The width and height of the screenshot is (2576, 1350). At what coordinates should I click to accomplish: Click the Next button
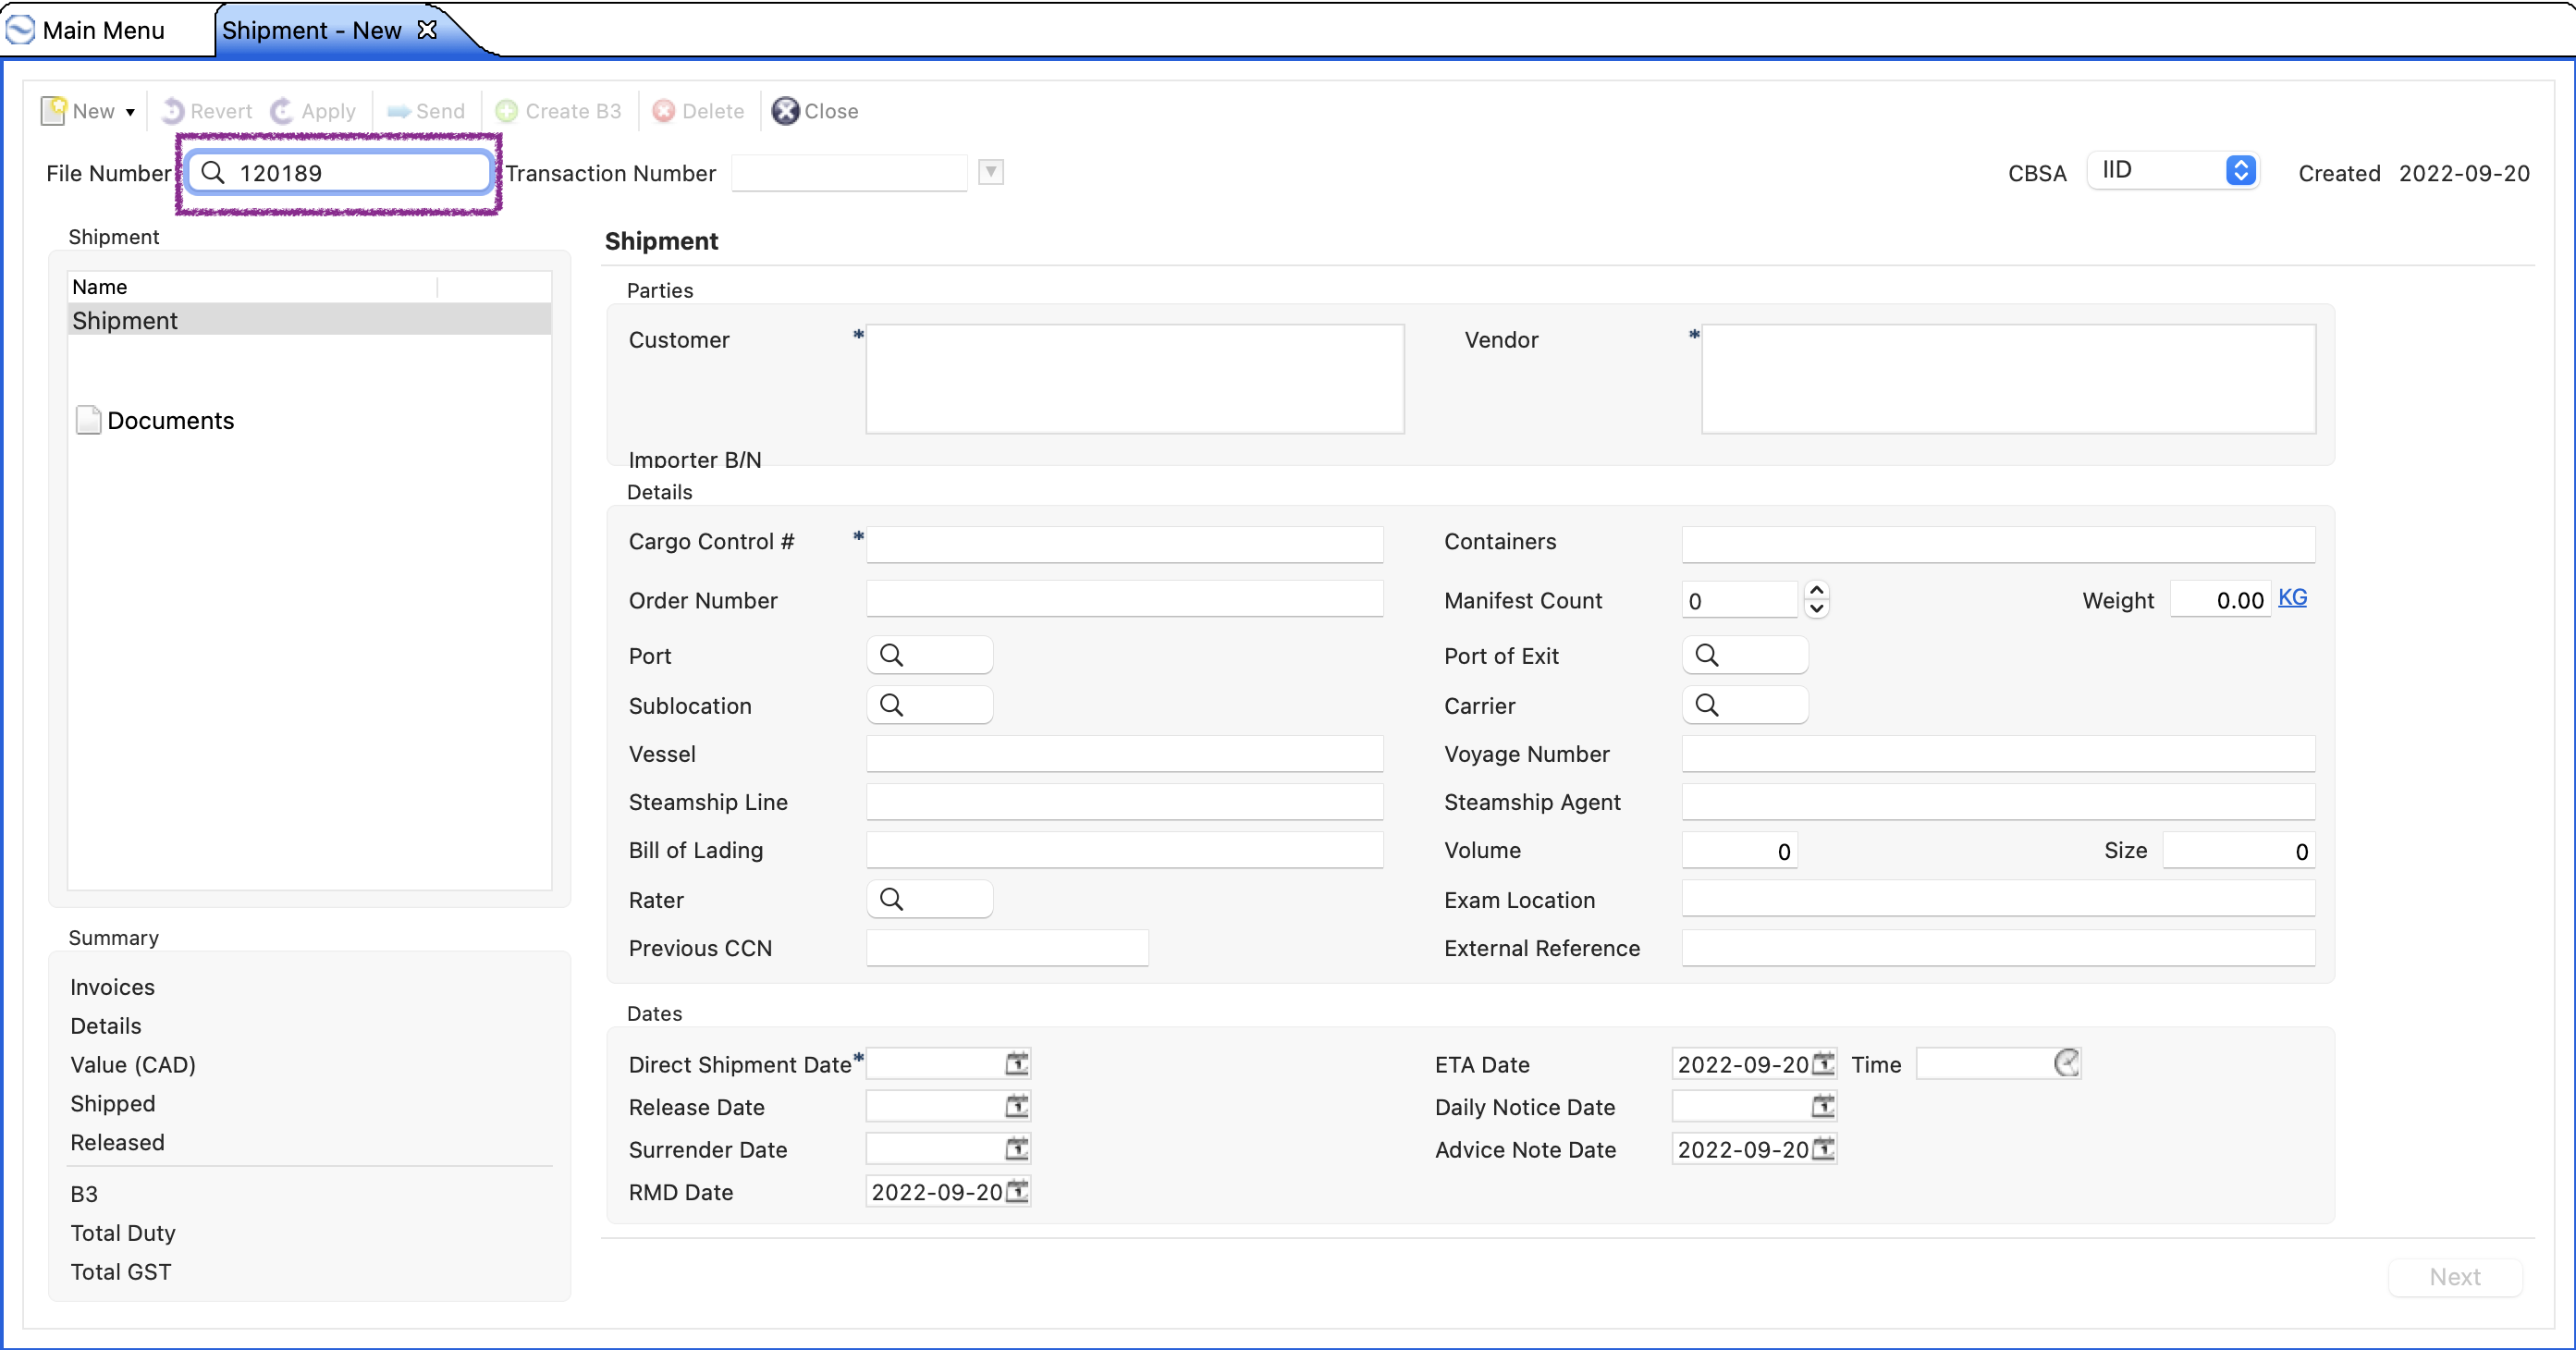click(2455, 1276)
